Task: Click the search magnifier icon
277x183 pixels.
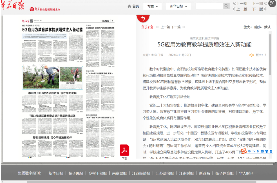Action: (226, 6)
